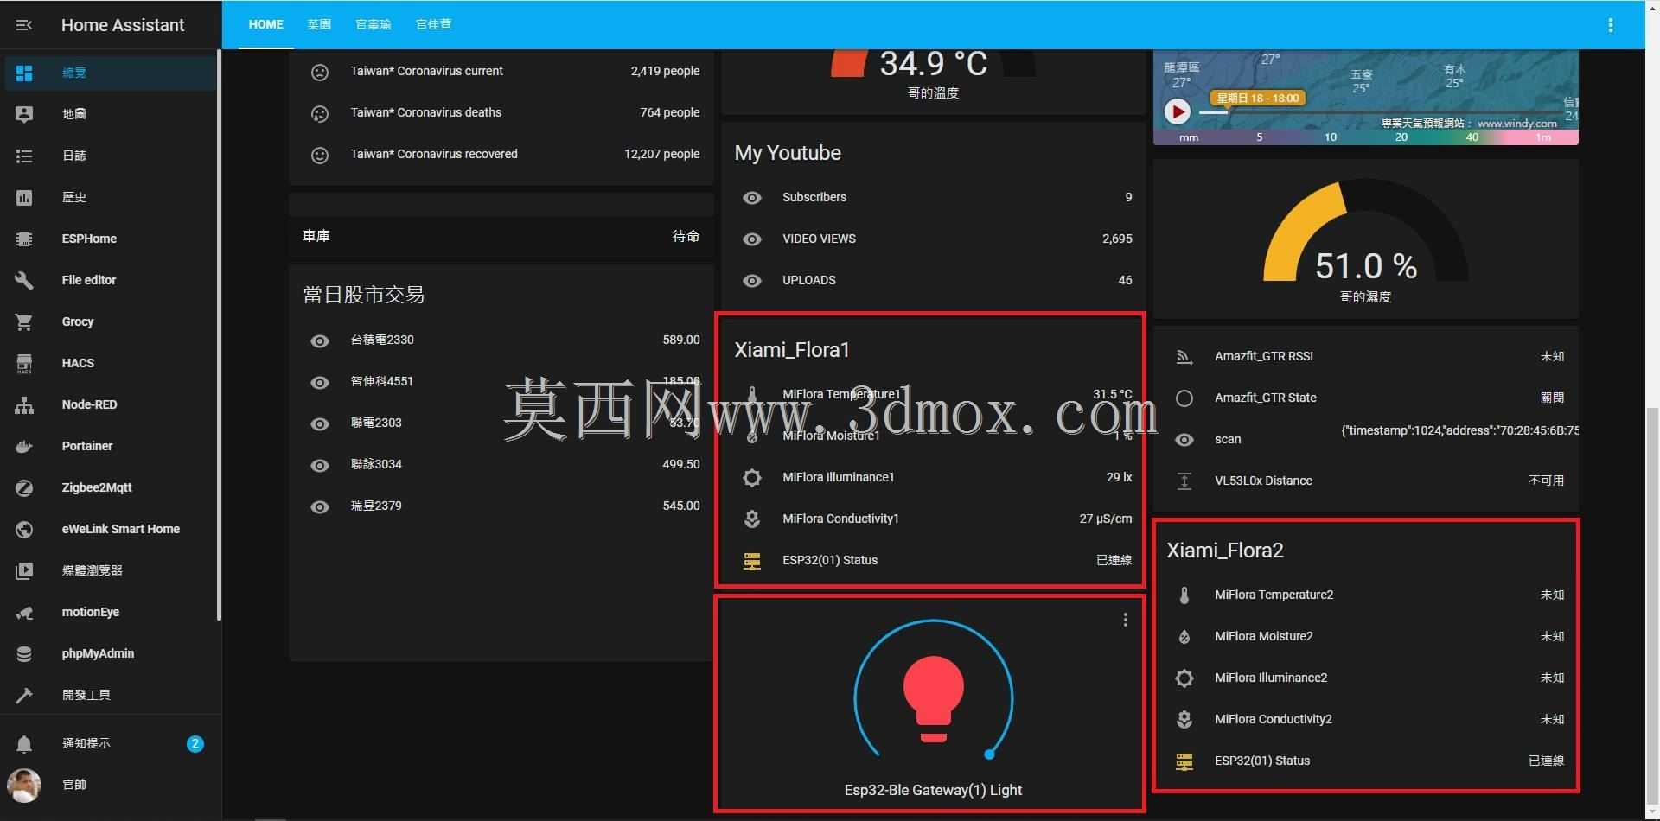The height and width of the screenshot is (821, 1660).
Task: Open the 瑞昱2379 stock eye icon
Action: (320, 506)
